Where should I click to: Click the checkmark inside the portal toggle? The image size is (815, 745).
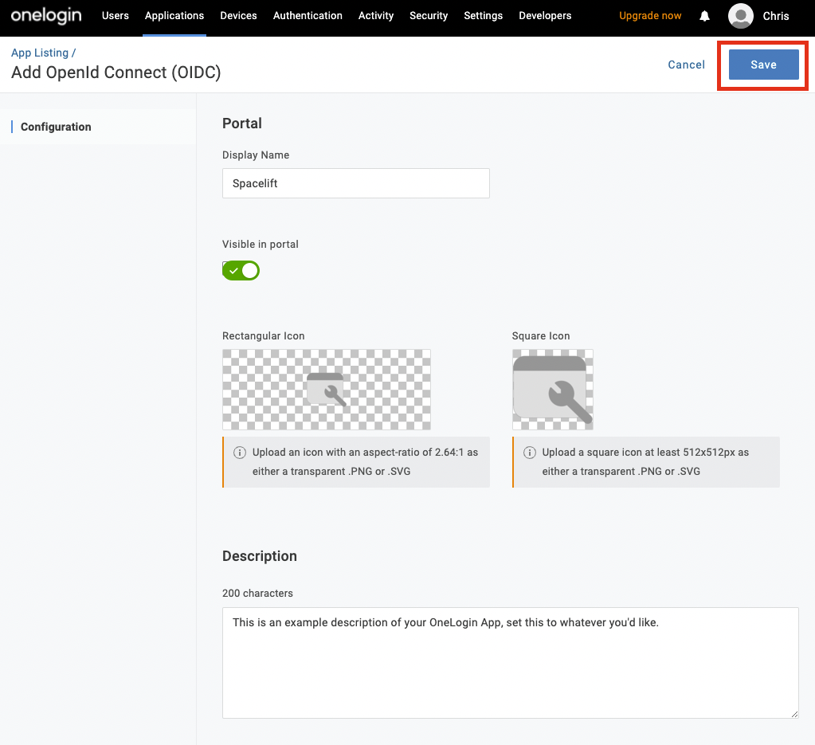point(234,270)
